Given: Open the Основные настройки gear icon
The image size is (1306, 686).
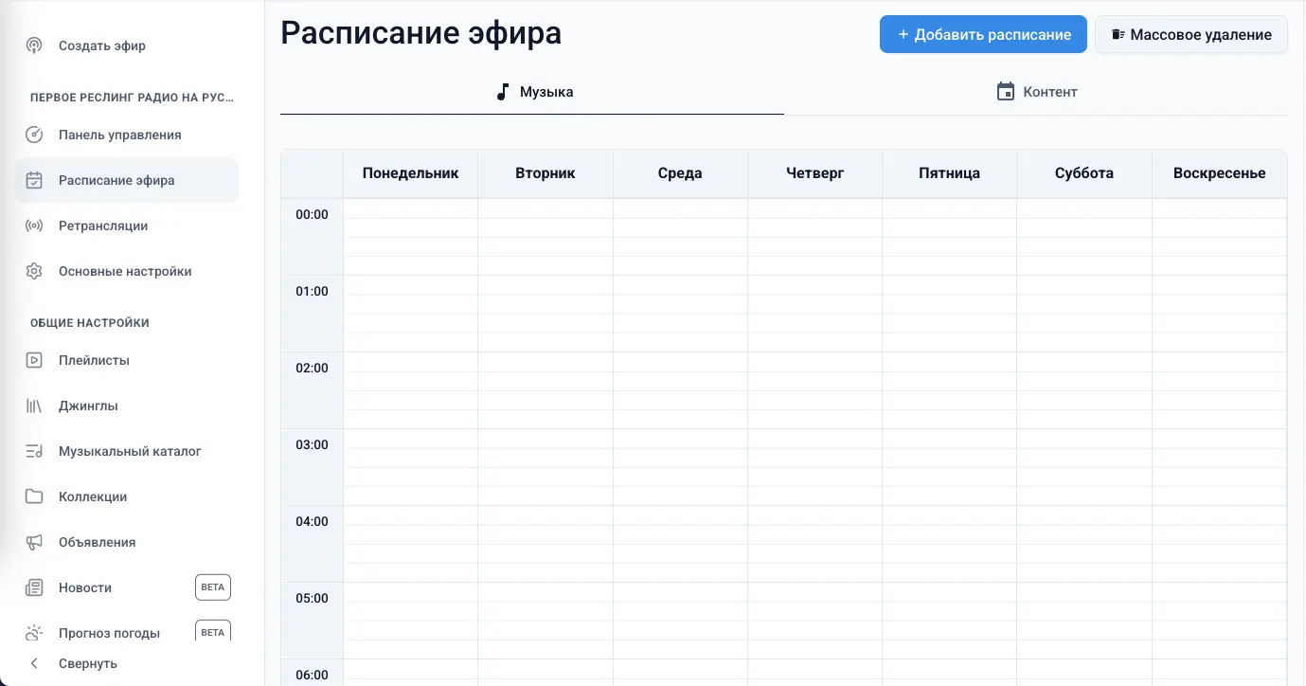Looking at the screenshot, I should [x=34, y=271].
